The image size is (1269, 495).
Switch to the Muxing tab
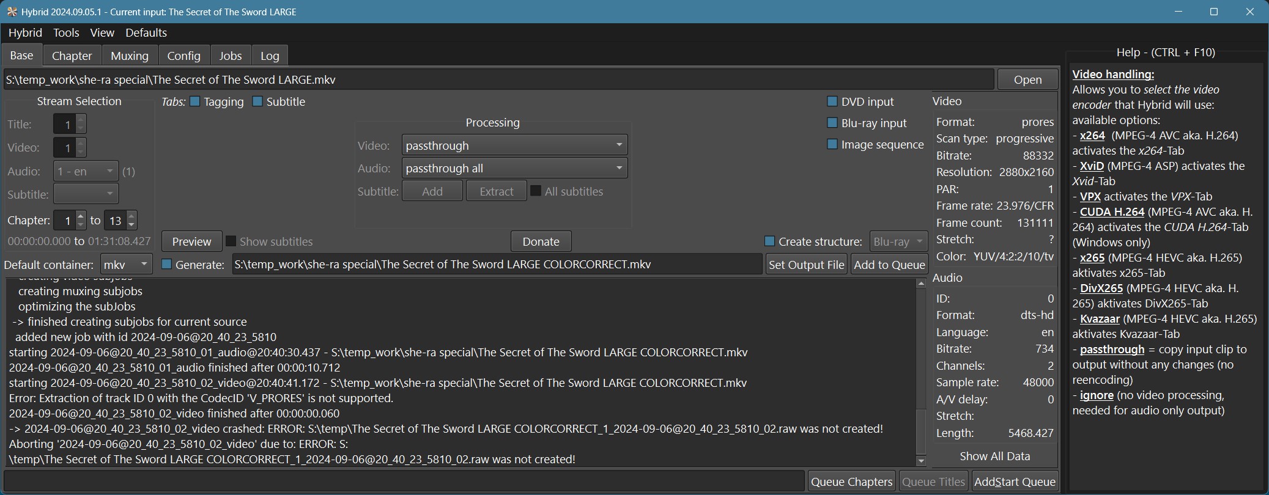point(130,56)
